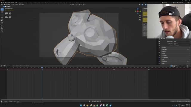This screenshot has height=107, width=191.
Task: Open the Device dropdown
Action: [182, 45]
